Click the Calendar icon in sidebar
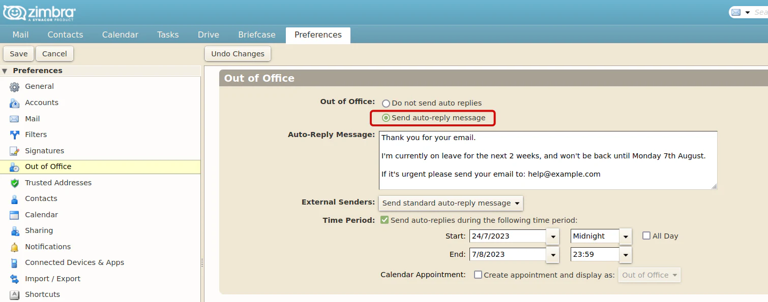Viewport: 768px width, 302px height. coord(15,215)
